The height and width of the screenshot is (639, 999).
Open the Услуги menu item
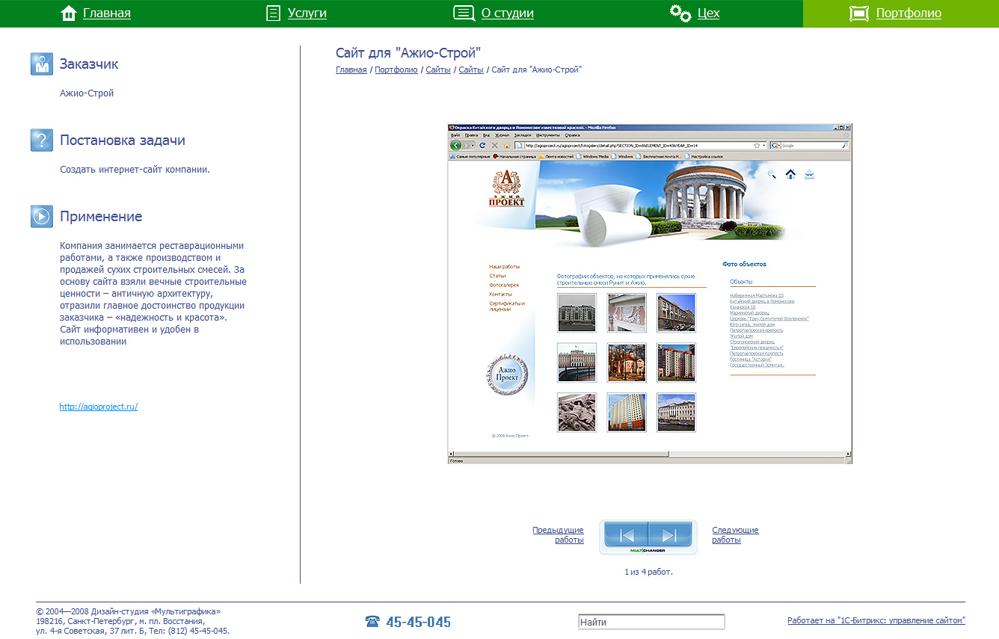[x=307, y=13]
